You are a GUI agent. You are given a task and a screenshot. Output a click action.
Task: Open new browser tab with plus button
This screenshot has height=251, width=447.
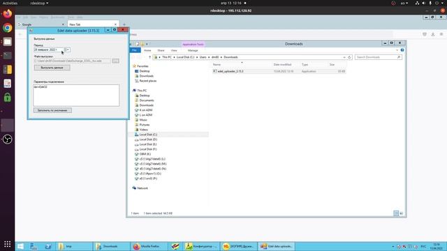(124, 24)
